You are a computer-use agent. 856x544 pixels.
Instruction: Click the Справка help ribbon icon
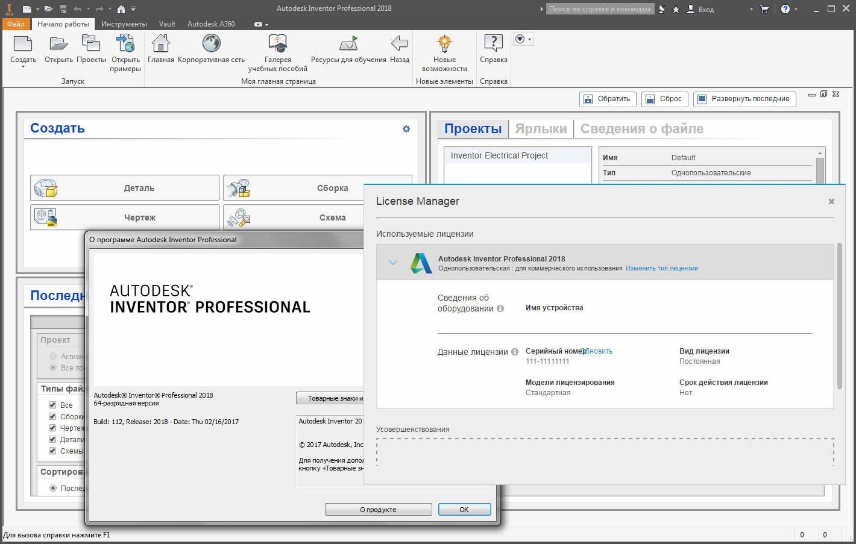493,43
